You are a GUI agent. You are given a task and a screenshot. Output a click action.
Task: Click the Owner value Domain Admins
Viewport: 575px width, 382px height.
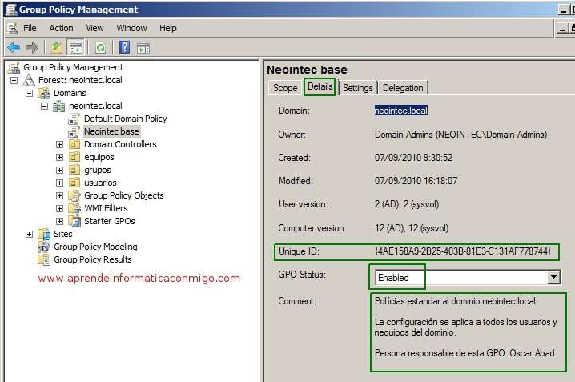460,135
